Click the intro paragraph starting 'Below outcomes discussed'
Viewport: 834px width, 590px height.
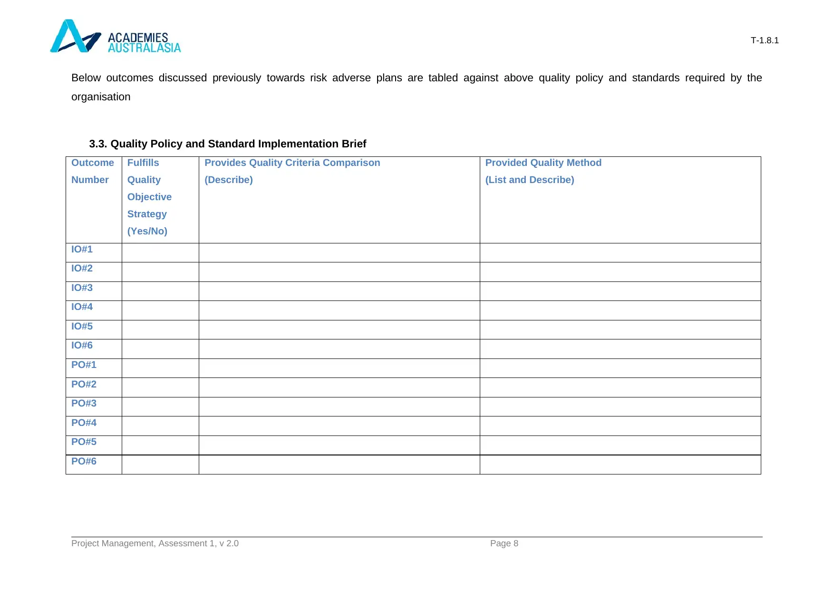(417, 87)
